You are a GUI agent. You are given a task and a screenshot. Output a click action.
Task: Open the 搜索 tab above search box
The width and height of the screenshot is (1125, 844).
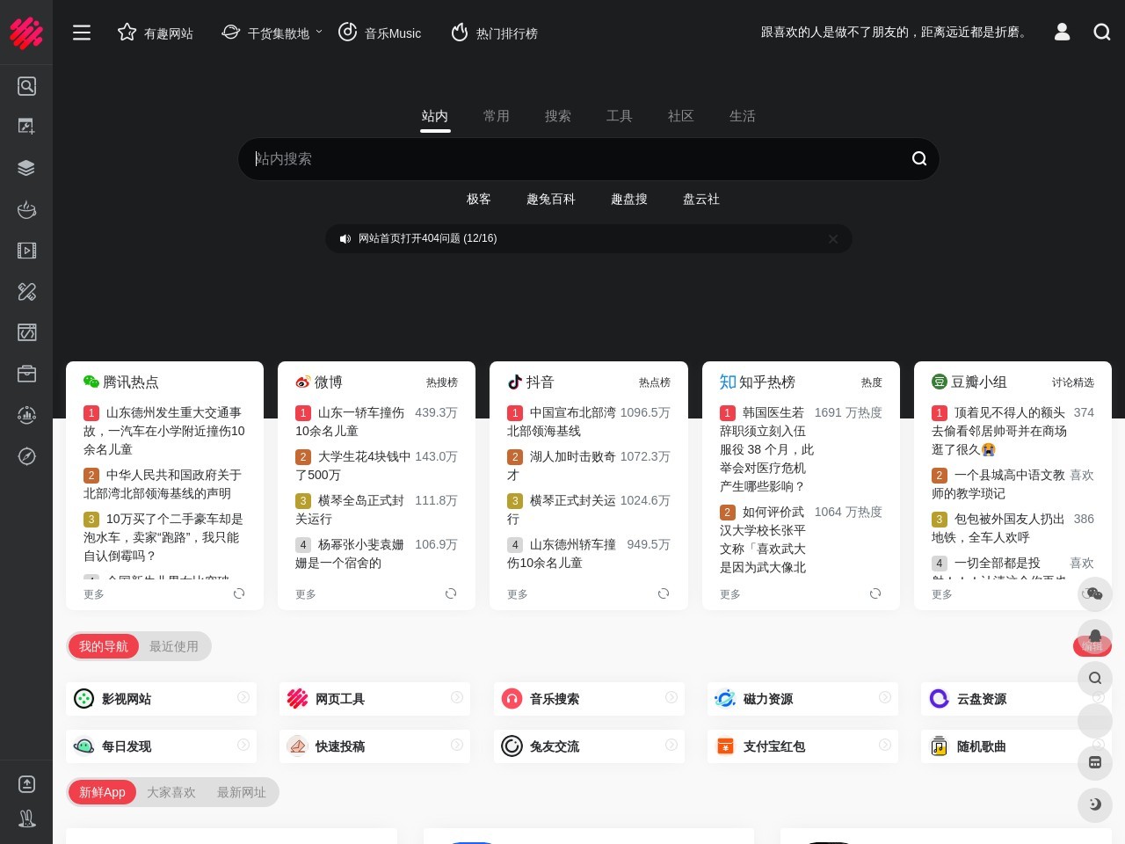coord(558,115)
